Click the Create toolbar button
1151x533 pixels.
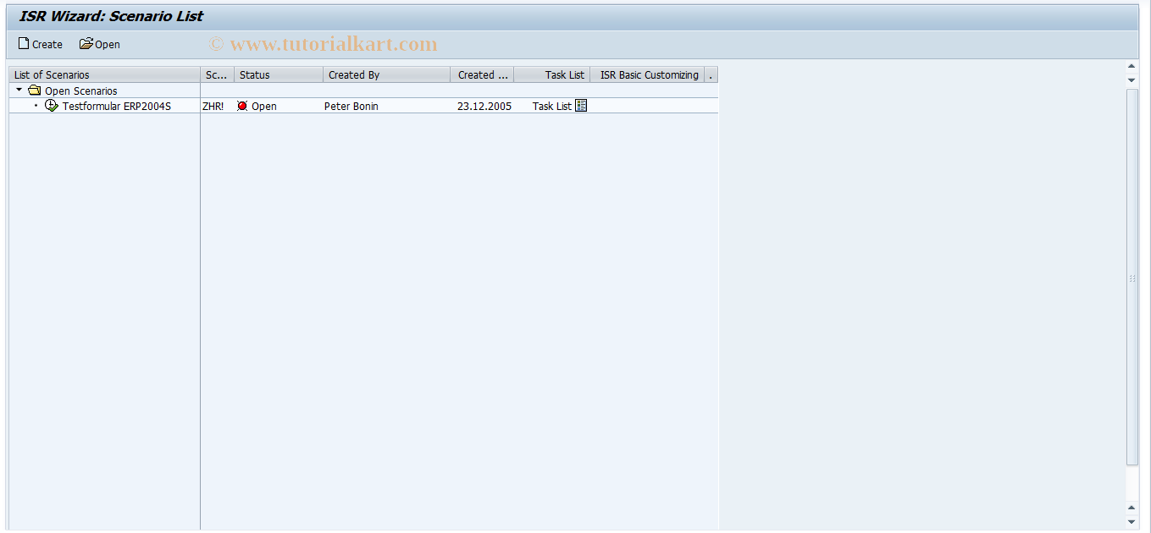pyautogui.click(x=41, y=44)
